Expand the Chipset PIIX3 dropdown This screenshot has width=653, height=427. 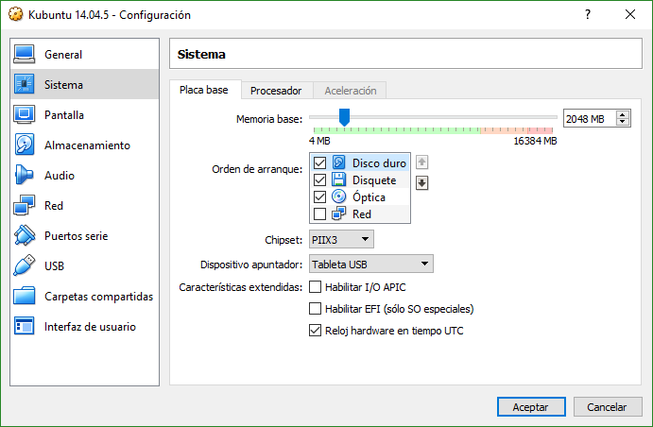[x=340, y=240]
